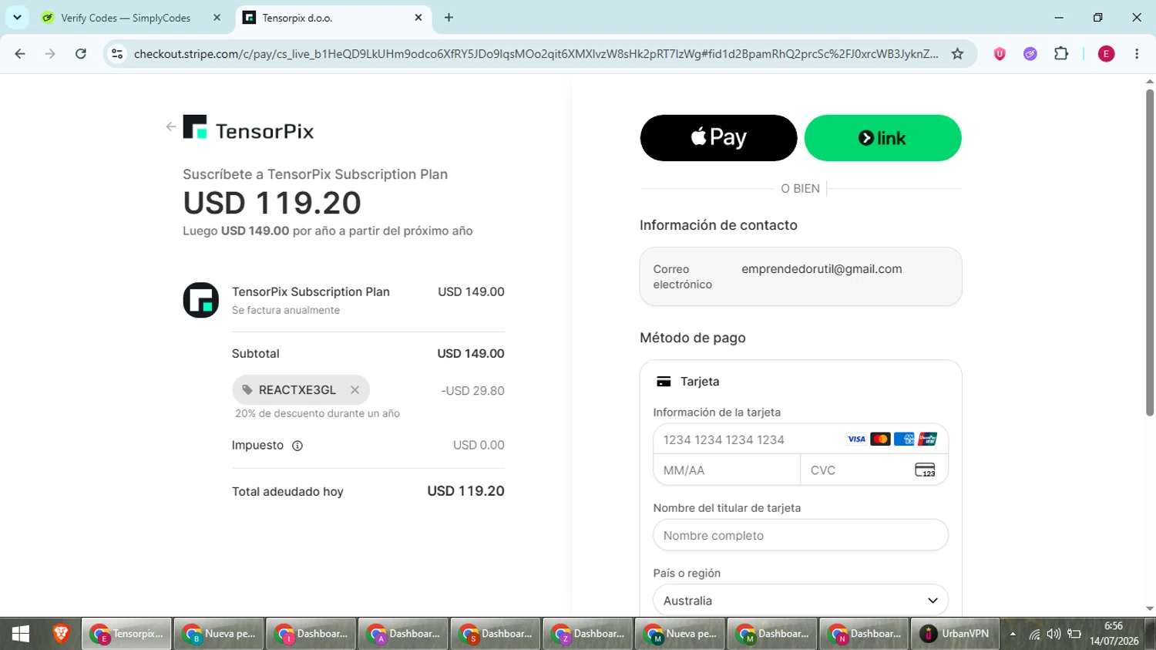Image resolution: width=1156 pixels, height=650 pixels.
Task: Click the email emprendedorutil@gmail.com
Action: (822, 269)
